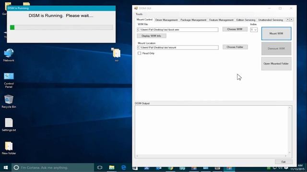
Task: Open the Index dropdown
Action: [254, 30]
